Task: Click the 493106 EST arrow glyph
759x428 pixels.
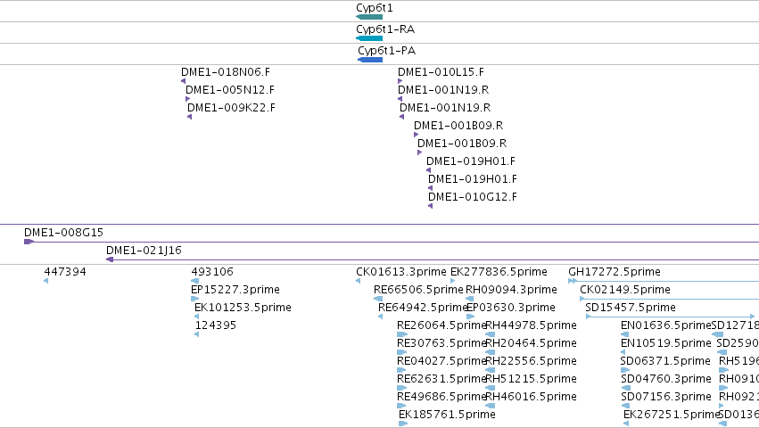Action: 195,281
